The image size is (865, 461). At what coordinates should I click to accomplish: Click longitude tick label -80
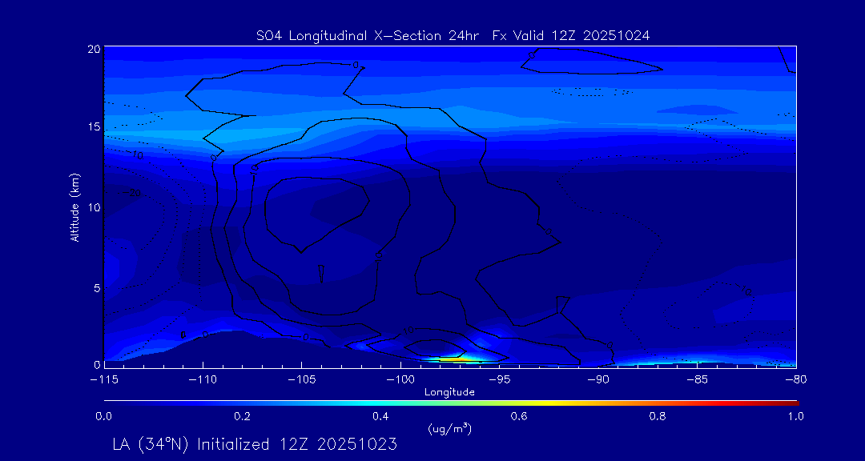tap(796, 380)
